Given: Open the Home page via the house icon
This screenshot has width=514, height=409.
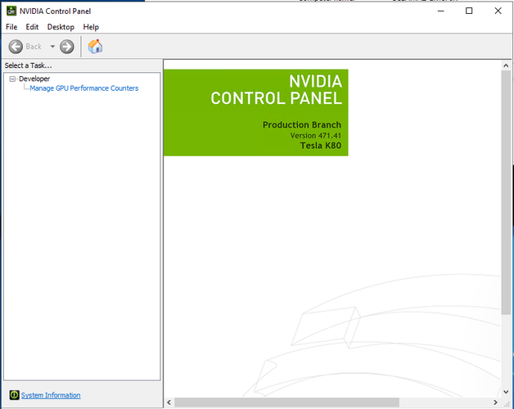Looking at the screenshot, I should pos(95,47).
